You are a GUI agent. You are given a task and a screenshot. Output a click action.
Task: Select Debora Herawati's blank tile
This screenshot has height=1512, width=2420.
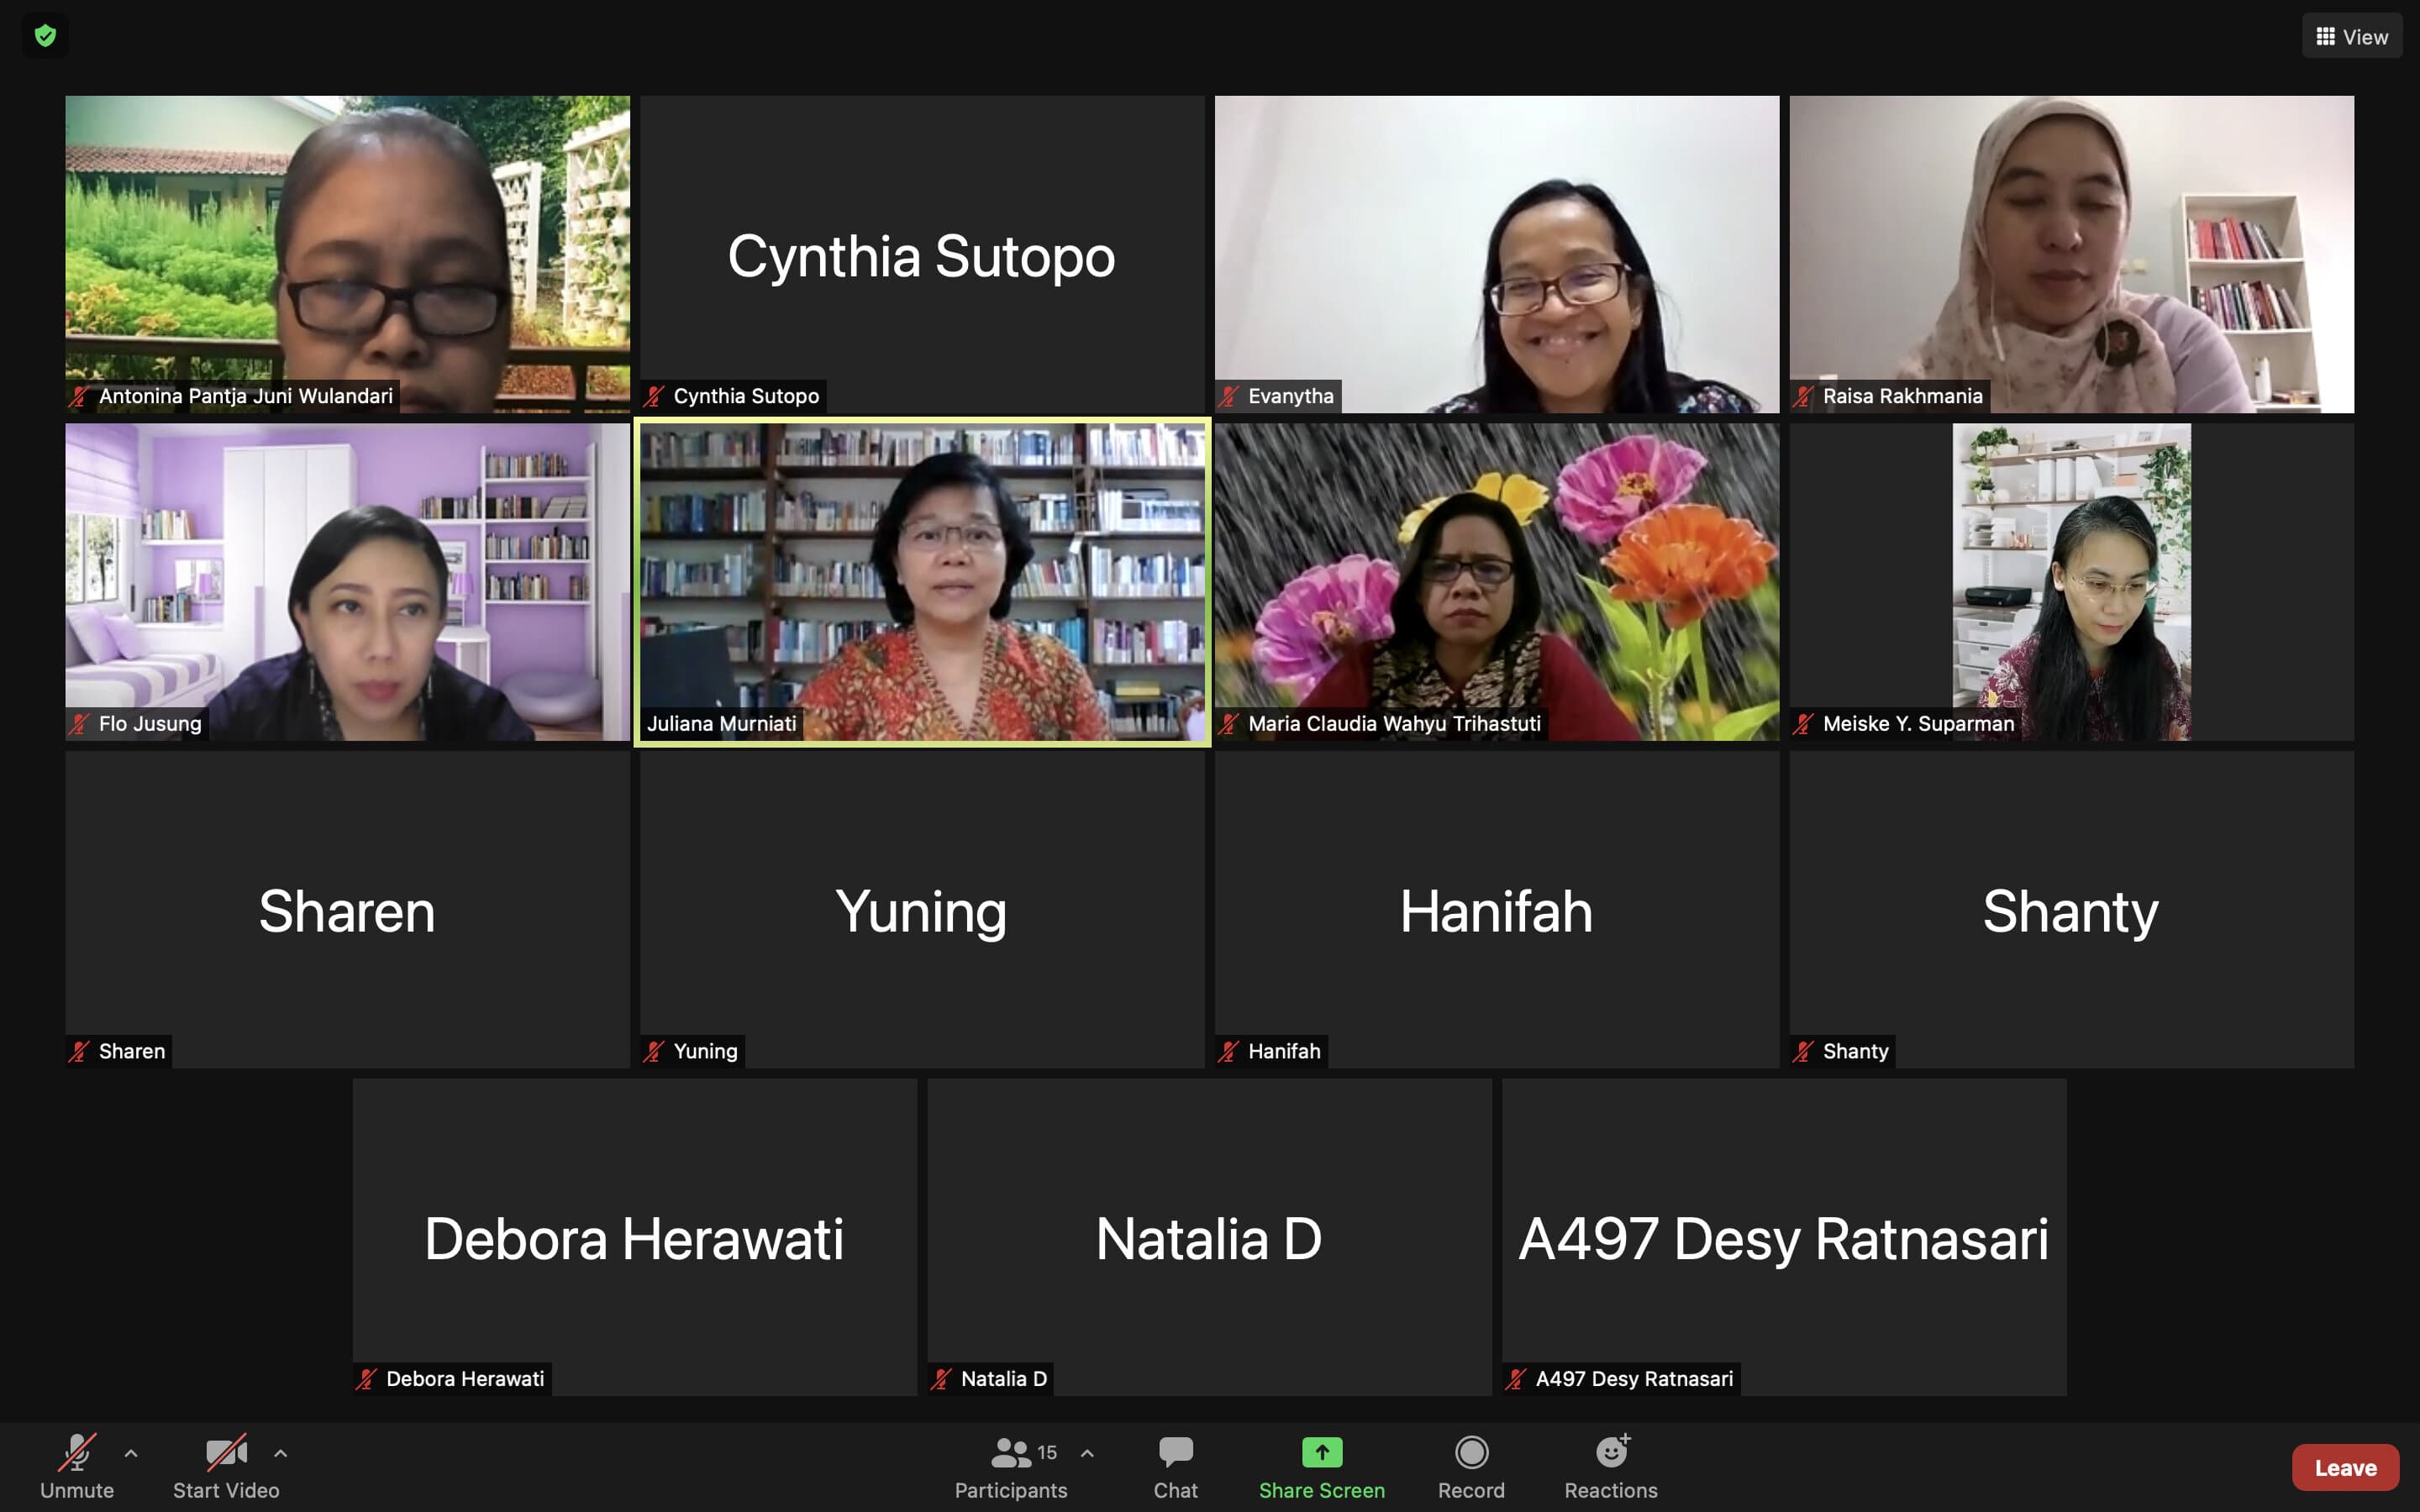coord(635,1237)
